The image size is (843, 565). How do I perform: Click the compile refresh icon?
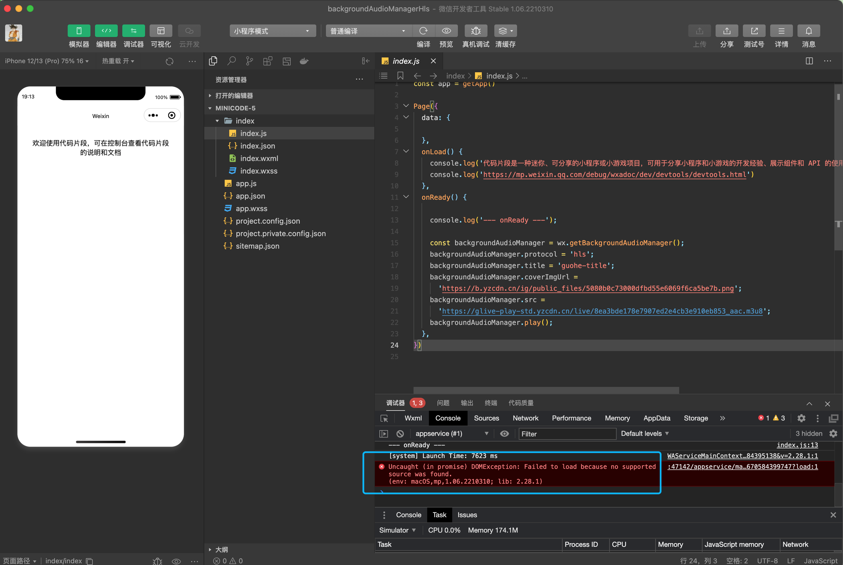tap(423, 31)
